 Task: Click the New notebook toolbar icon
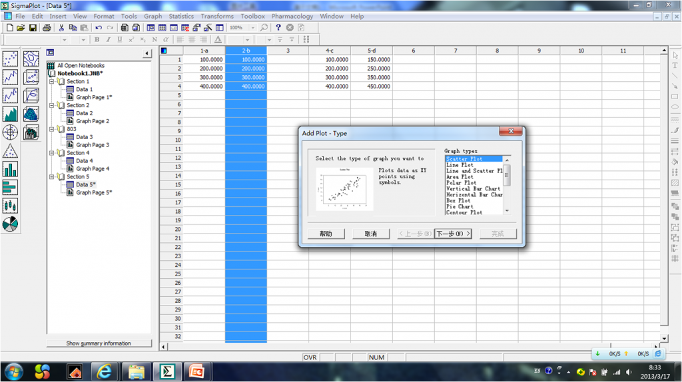(9, 27)
